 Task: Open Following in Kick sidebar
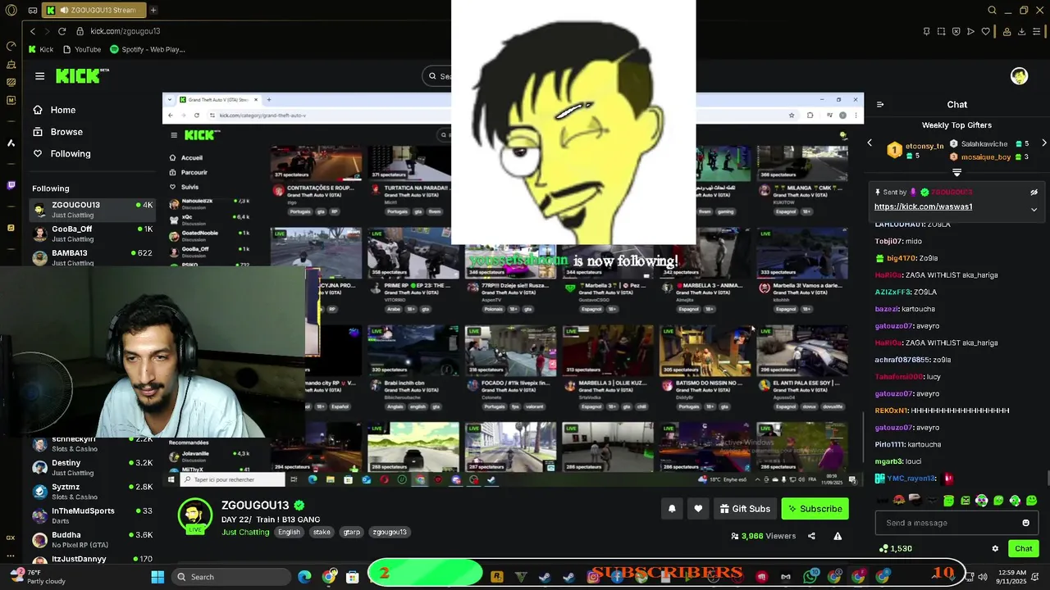click(x=62, y=154)
